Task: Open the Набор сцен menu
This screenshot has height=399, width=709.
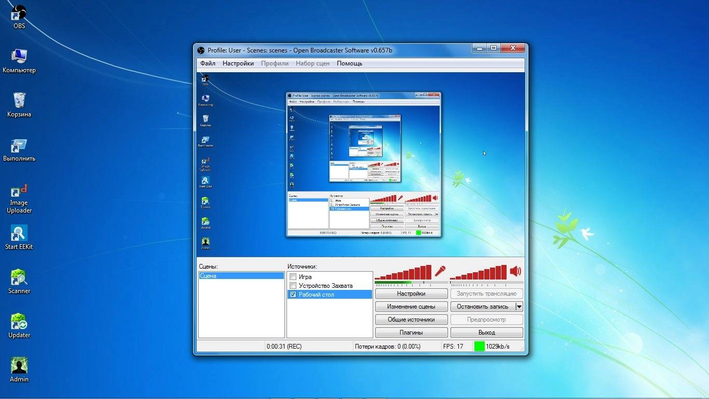Action: click(x=312, y=63)
